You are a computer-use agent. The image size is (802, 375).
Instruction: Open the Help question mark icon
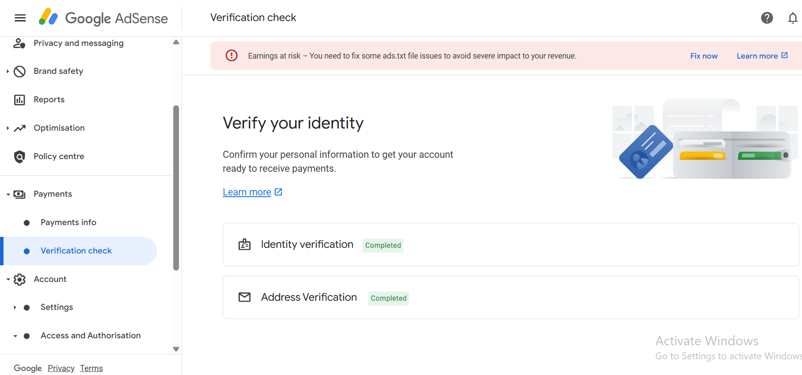point(767,18)
